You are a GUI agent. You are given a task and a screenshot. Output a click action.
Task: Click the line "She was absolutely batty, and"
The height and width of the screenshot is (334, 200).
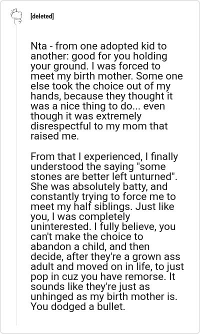click(x=99, y=186)
